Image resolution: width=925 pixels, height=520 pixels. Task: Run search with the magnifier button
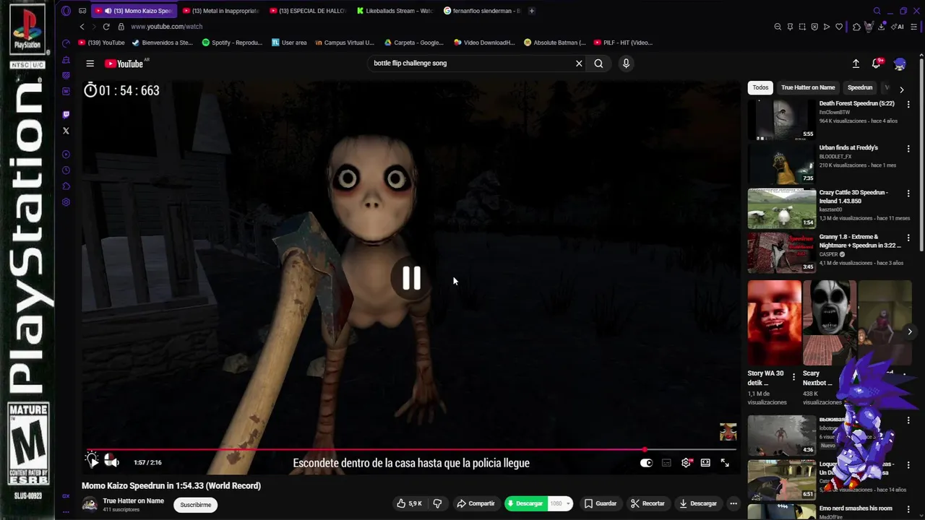pyautogui.click(x=598, y=64)
